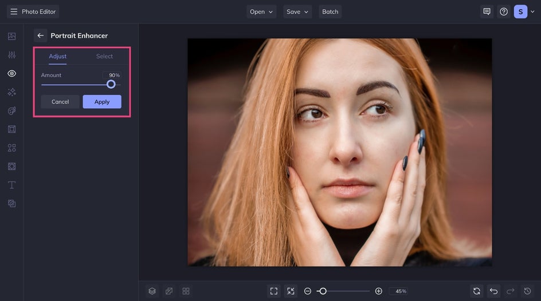541x301 pixels.
Task: Open the Edit adjustments sliders sidebar icon
Action: click(11, 55)
